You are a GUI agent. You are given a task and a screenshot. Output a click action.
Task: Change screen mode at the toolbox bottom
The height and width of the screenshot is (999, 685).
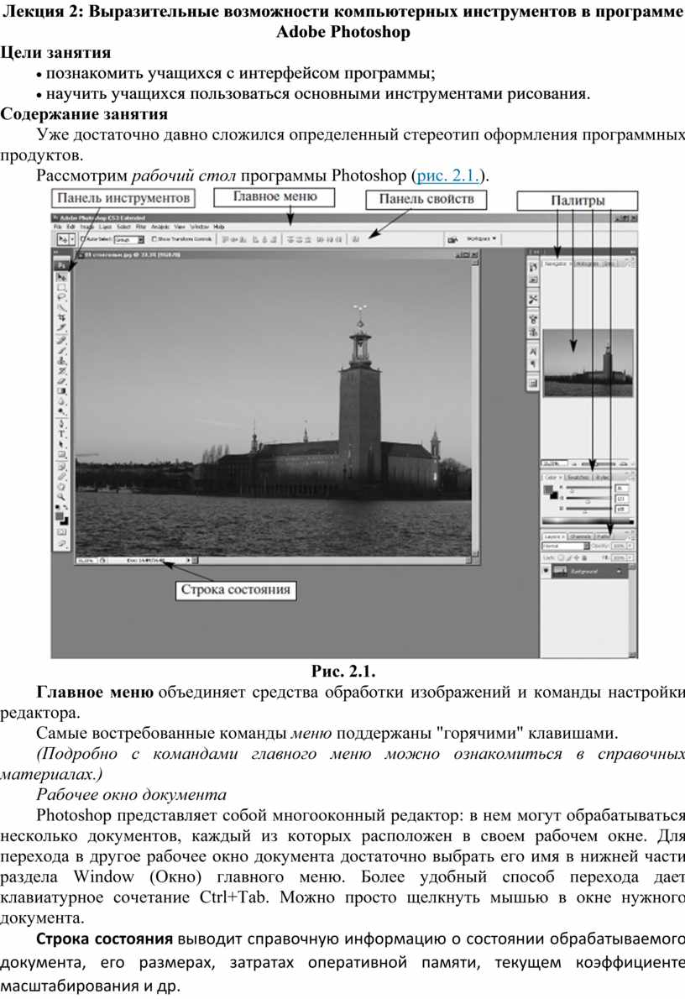[62, 543]
